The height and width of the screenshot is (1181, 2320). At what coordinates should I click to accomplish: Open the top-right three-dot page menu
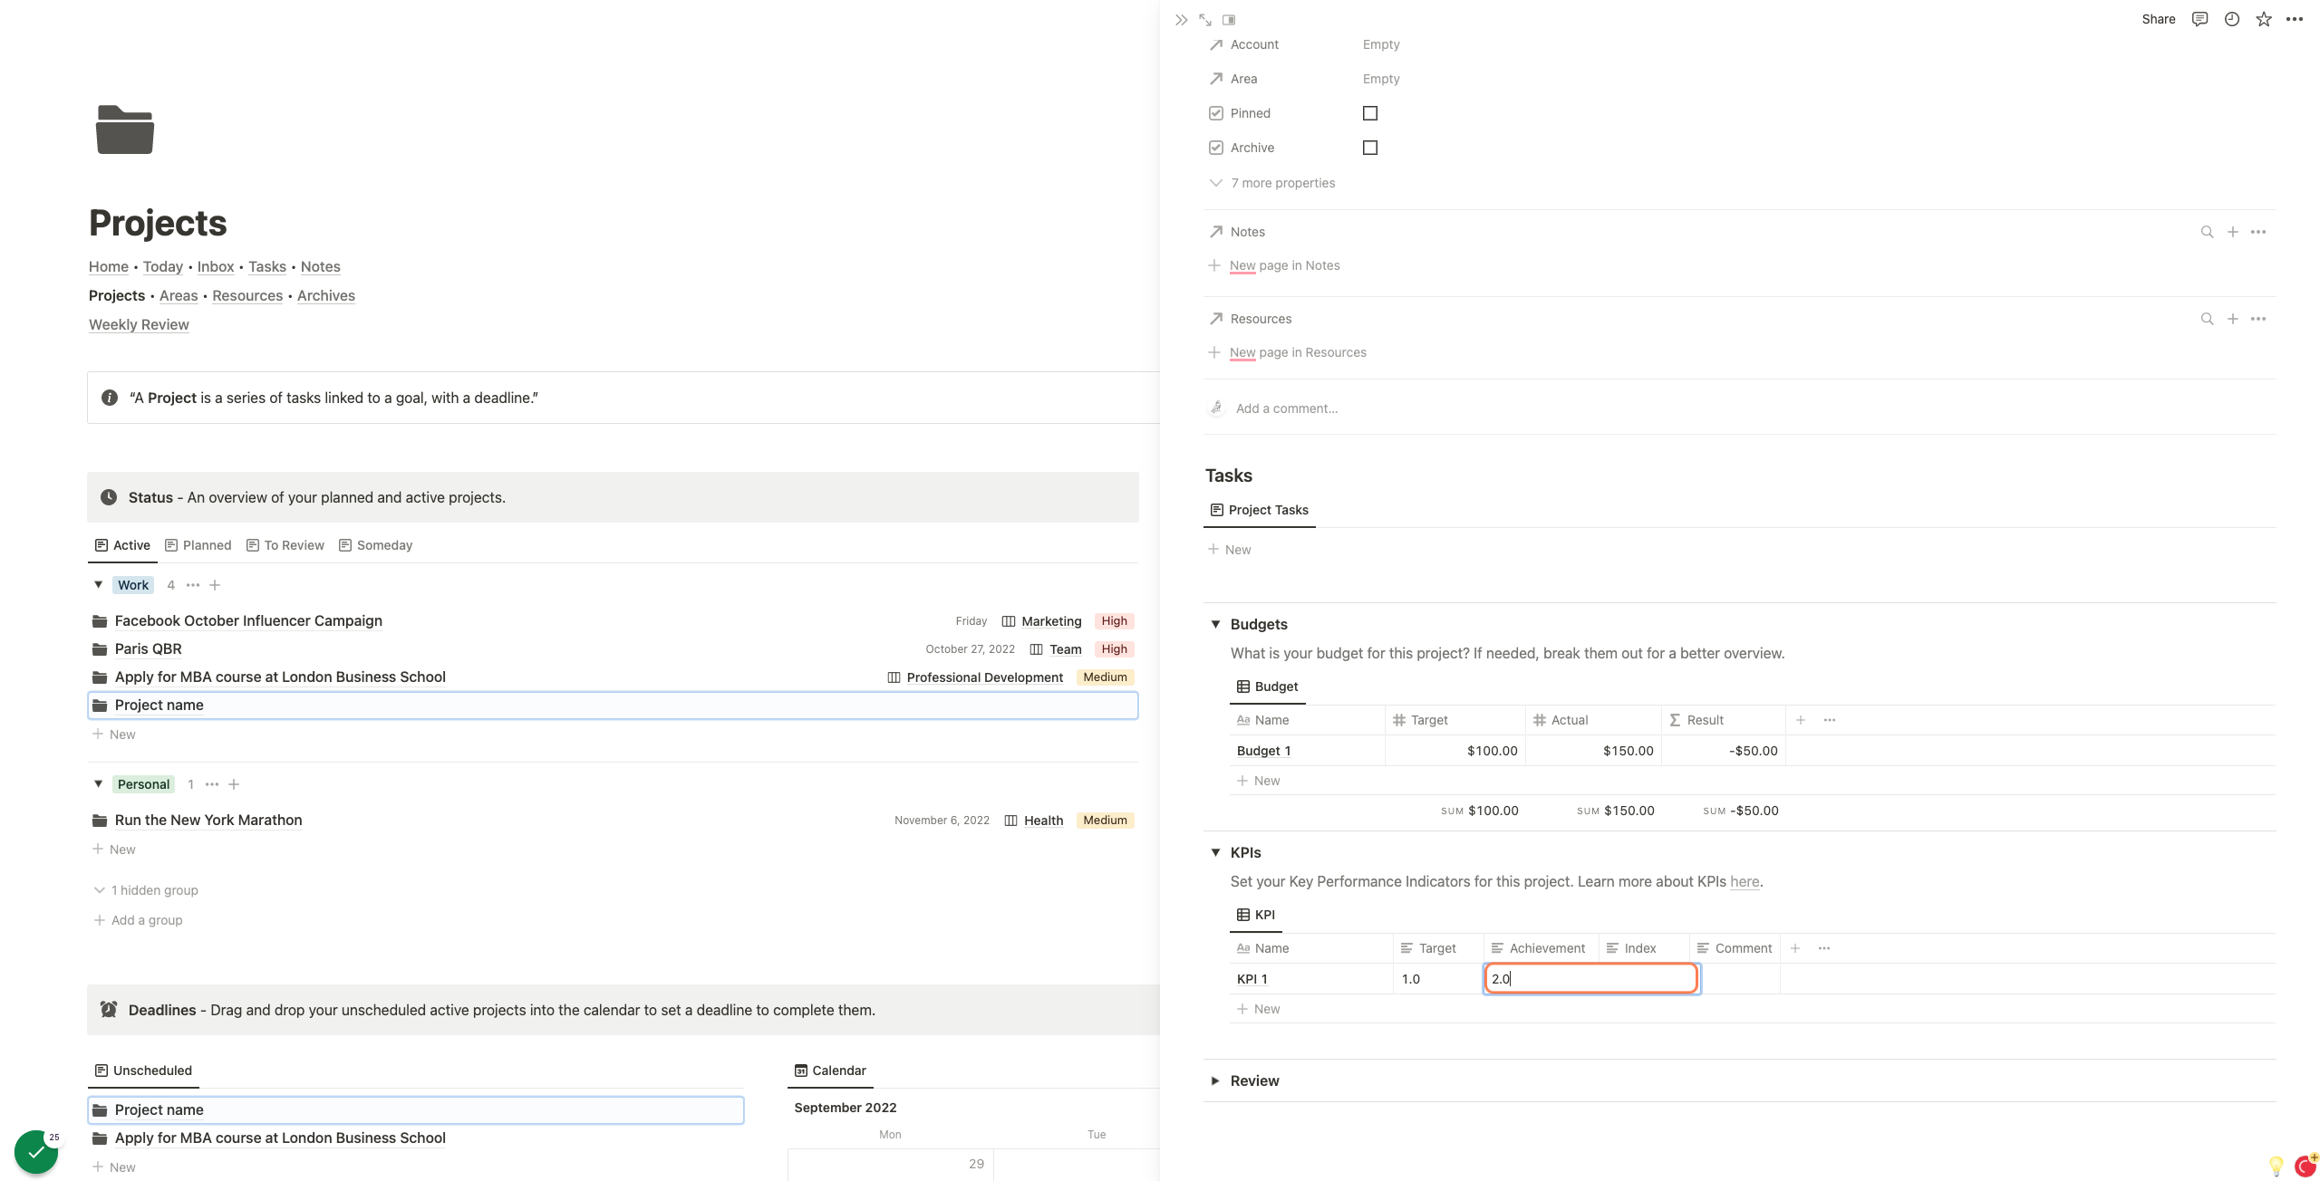pos(2295,19)
